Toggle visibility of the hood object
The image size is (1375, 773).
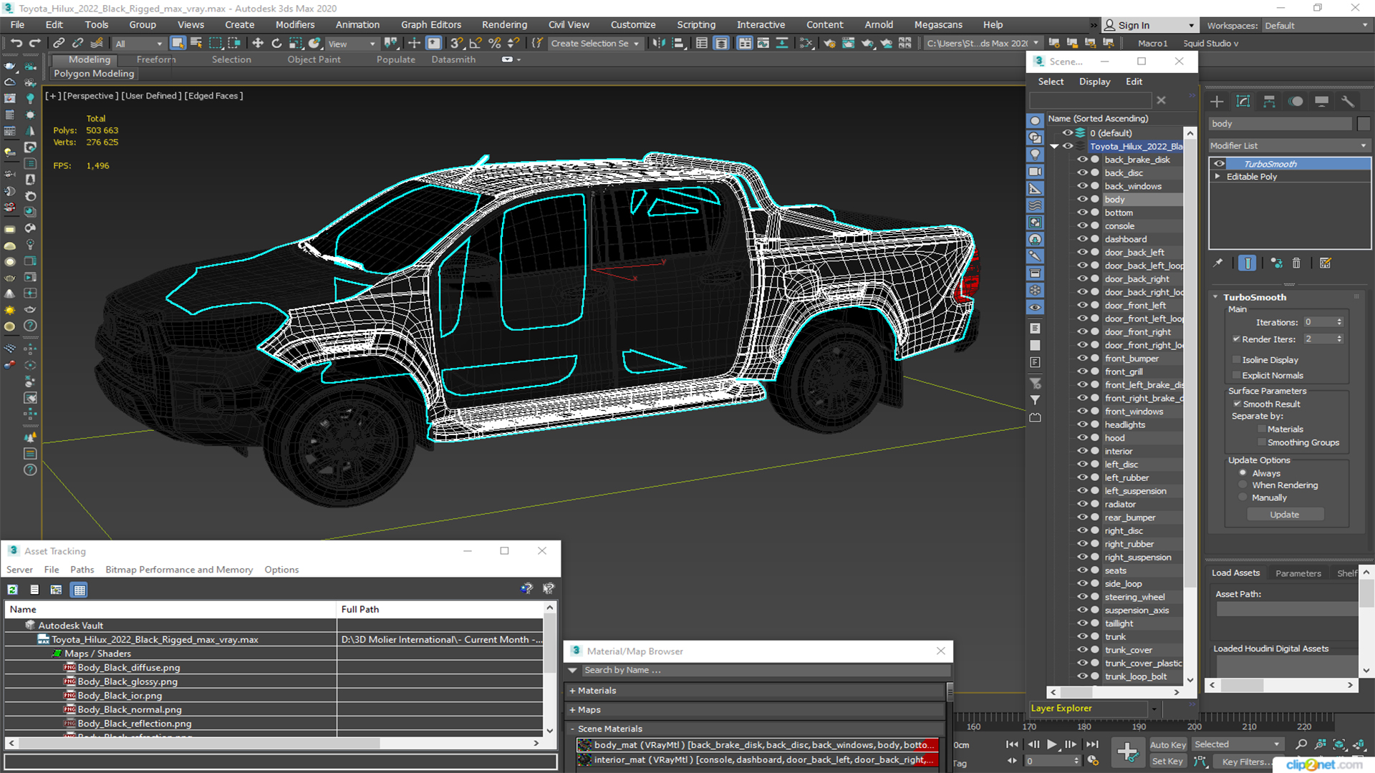1082,438
